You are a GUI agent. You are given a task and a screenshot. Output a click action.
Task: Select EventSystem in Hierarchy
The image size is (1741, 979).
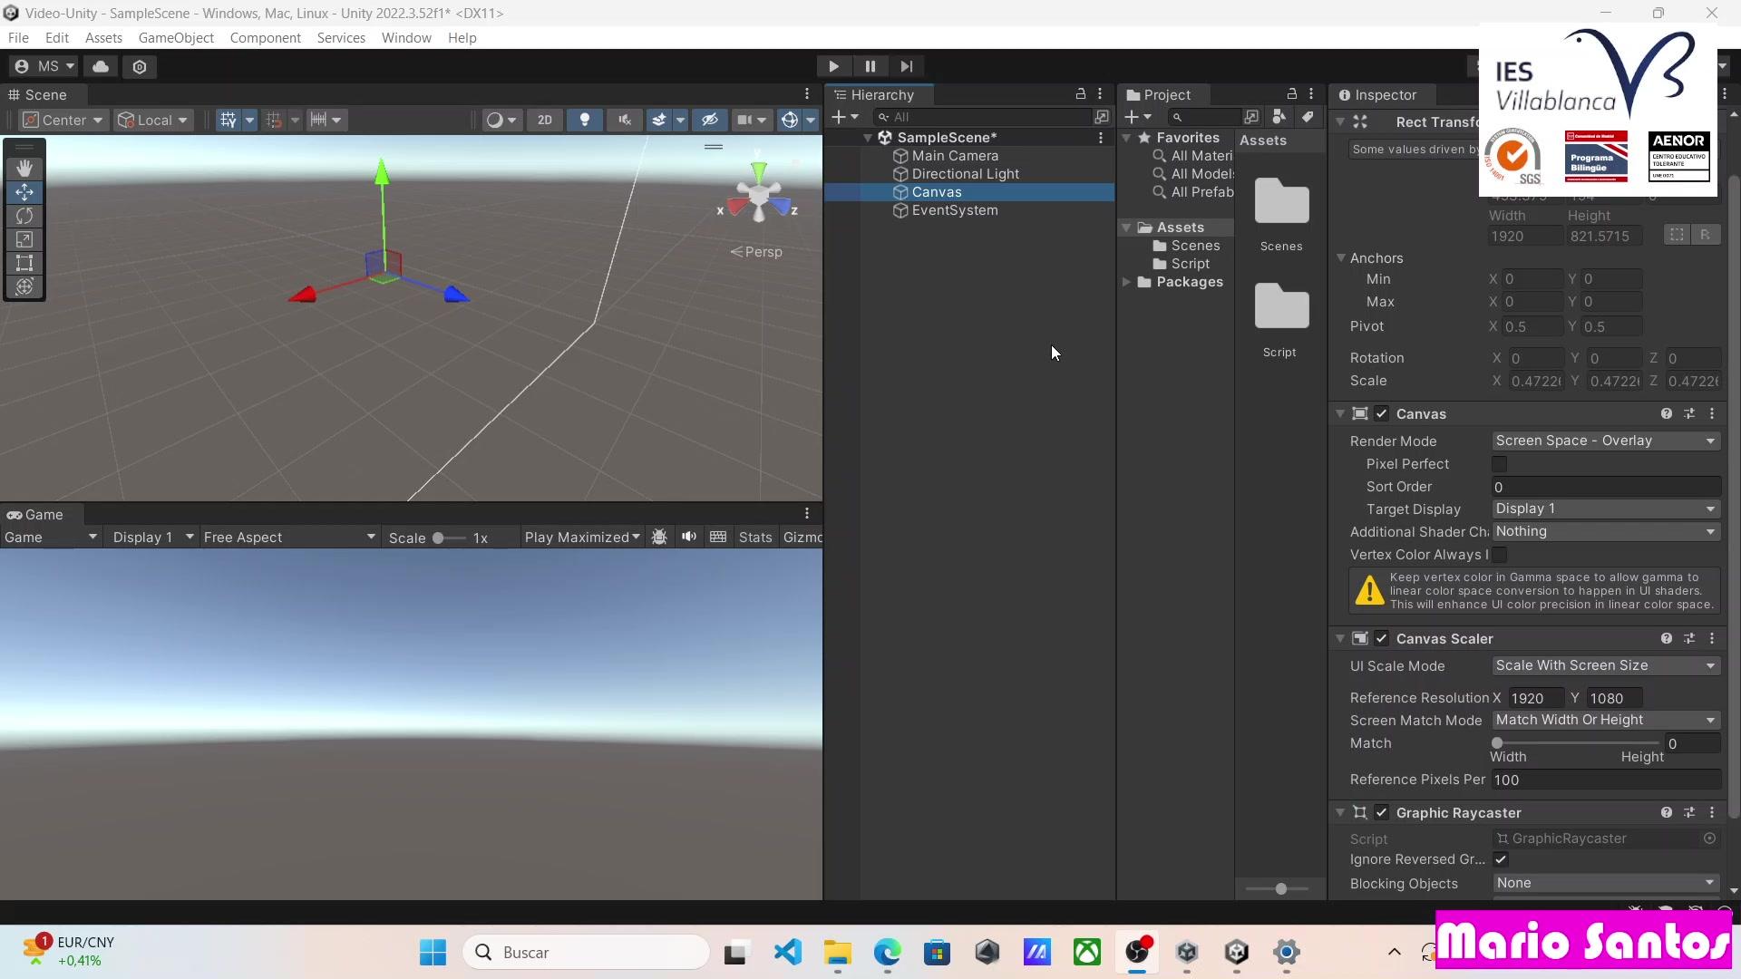tap(954, 210)
